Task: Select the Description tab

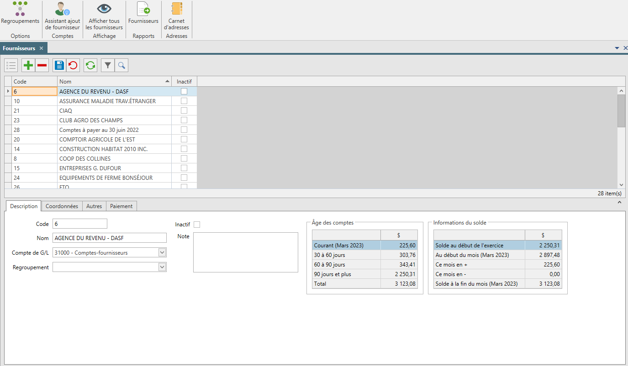Action: [x=24, y=206]
